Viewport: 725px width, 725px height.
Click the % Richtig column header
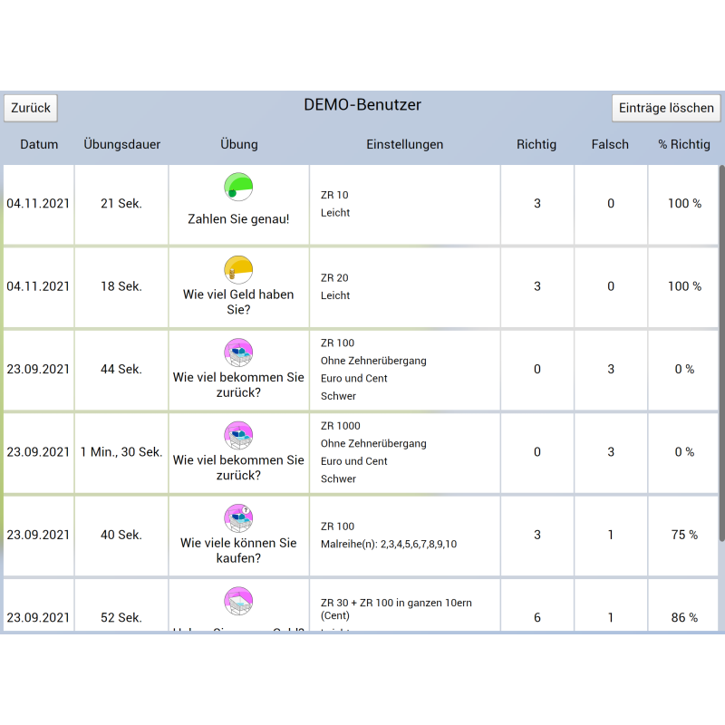[x=684, y=144]
